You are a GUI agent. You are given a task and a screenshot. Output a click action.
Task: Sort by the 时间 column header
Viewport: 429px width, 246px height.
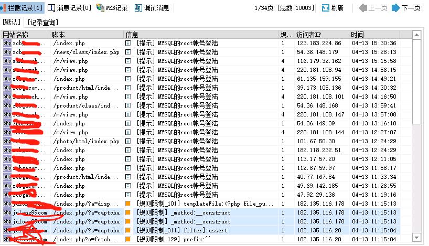tap(380, 34)
